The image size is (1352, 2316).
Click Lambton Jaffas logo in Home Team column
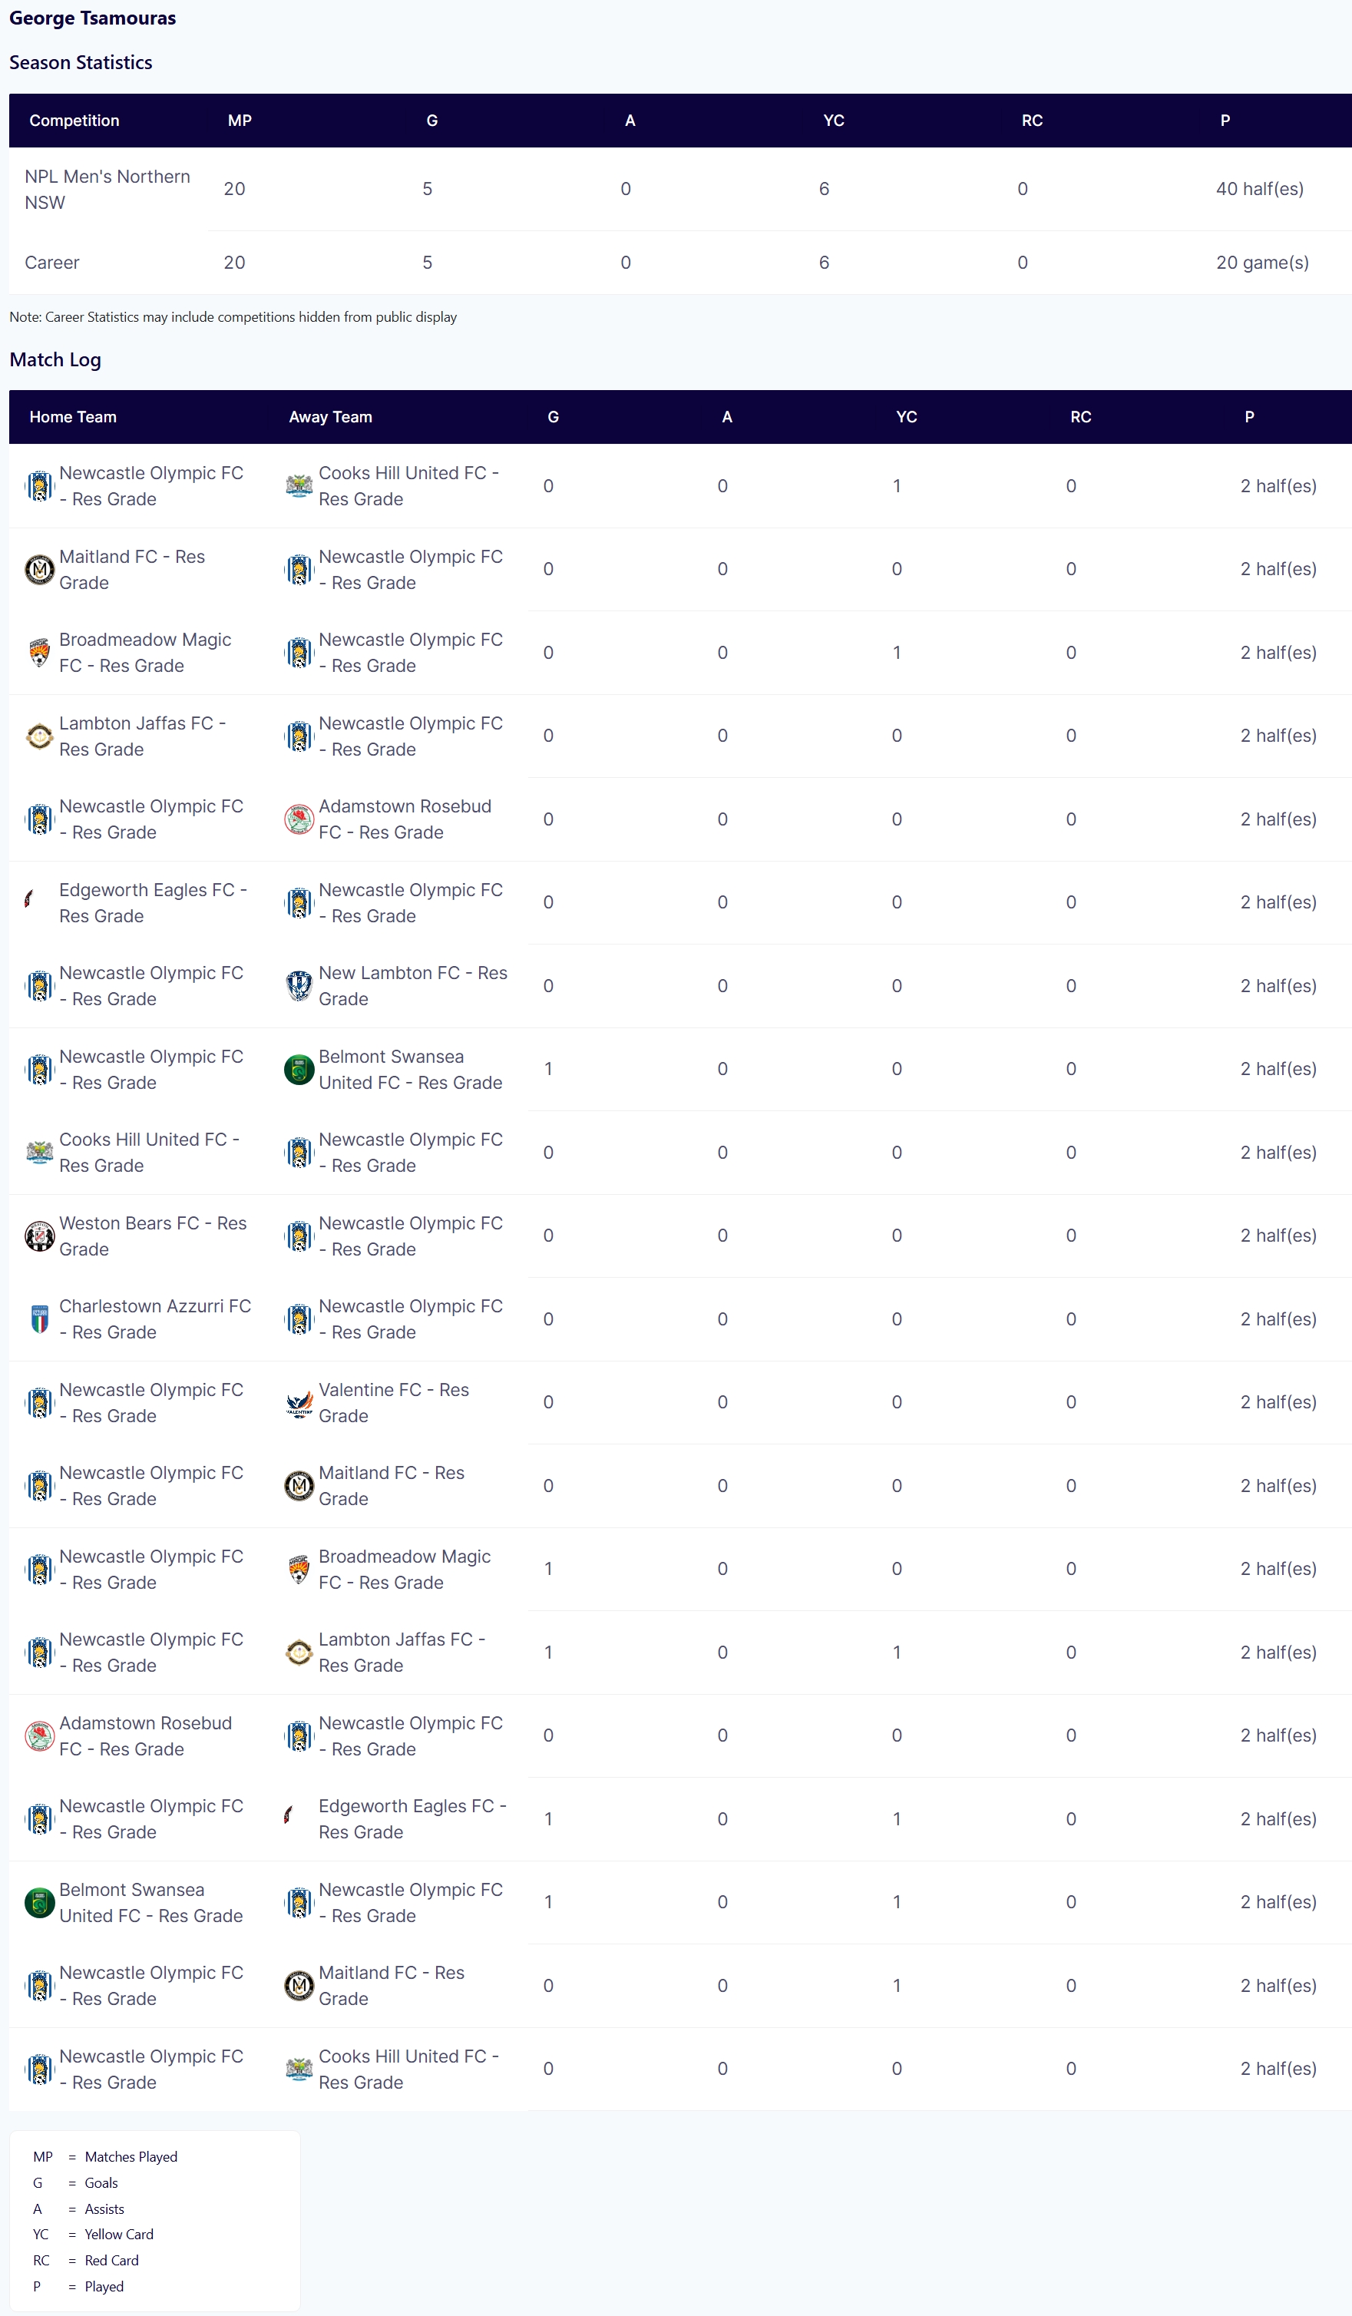[x=39, y=736]
